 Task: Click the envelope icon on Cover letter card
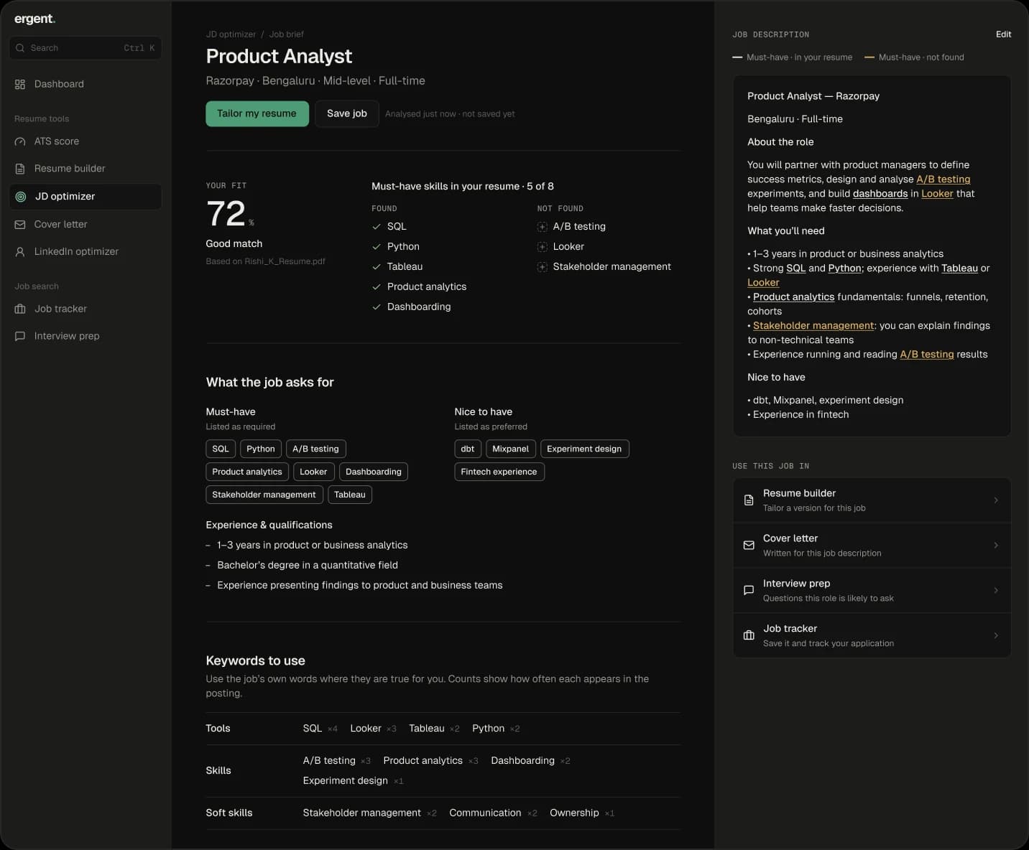click(749, 545)
